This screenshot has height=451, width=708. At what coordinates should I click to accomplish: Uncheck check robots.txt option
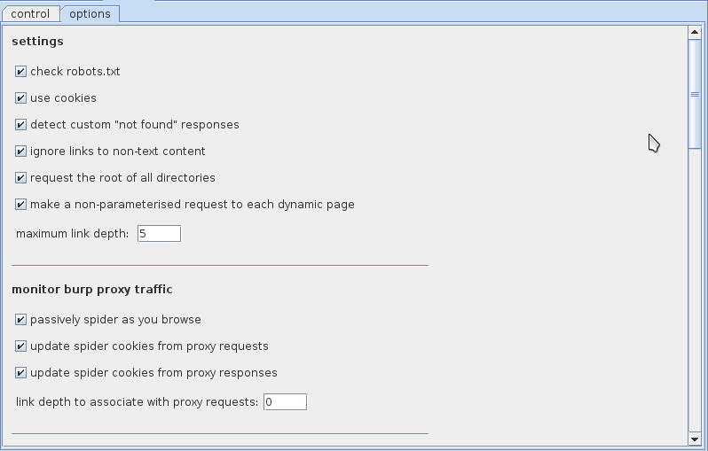click(20, 71)
